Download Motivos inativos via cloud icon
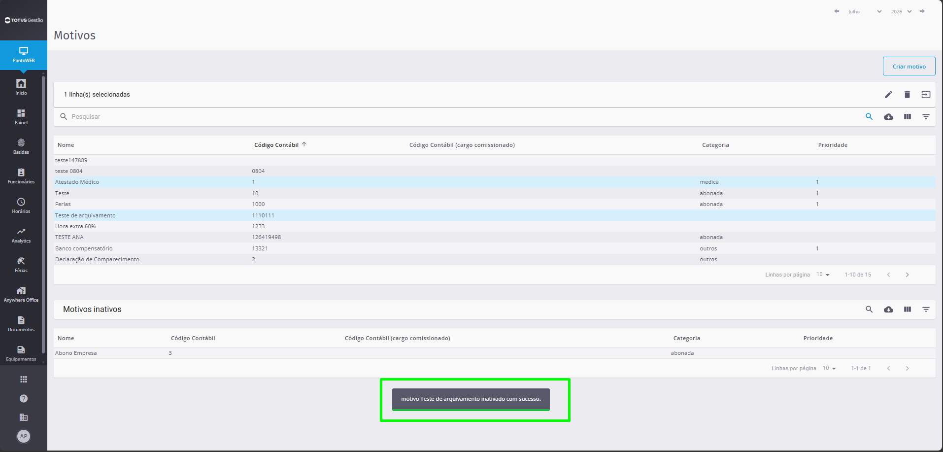 coord(888,310)
